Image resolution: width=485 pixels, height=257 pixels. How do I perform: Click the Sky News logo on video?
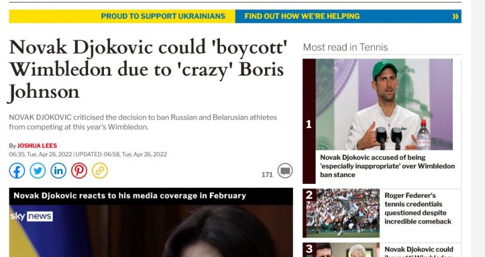coord(31,216)
